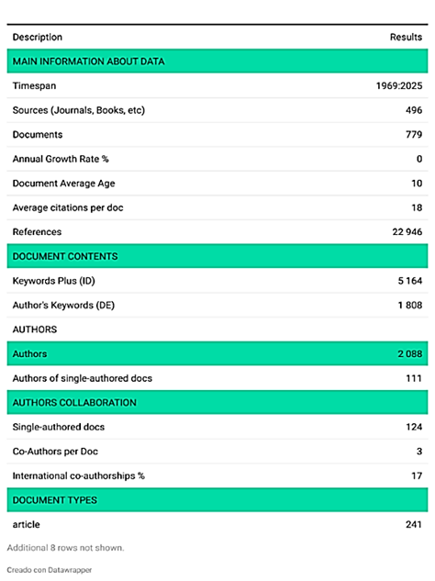Click the AUTHORS COLLABORATION section header
Image resolution: width=435 pixels, height=581 pixels.
coord(217,402)
